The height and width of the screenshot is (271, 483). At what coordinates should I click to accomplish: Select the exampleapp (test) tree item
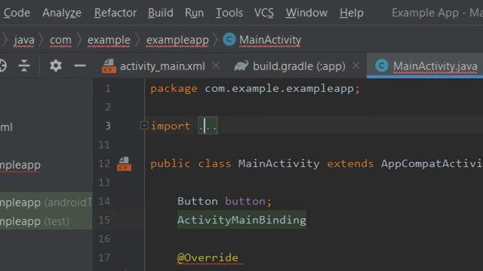coord(46,221)
